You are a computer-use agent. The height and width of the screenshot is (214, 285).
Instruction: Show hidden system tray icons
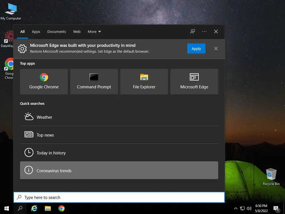coord(235,208)
